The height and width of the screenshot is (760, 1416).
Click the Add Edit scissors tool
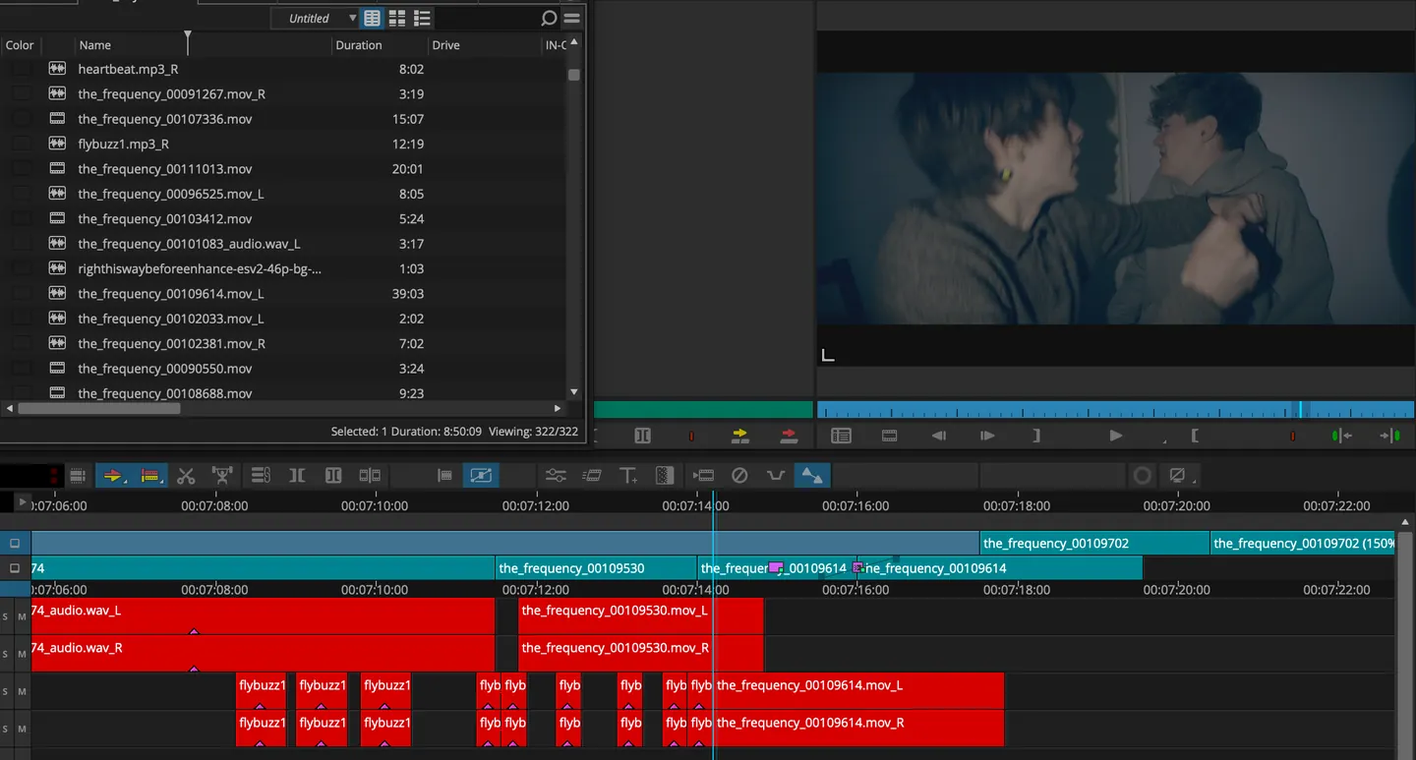point(186,476)
